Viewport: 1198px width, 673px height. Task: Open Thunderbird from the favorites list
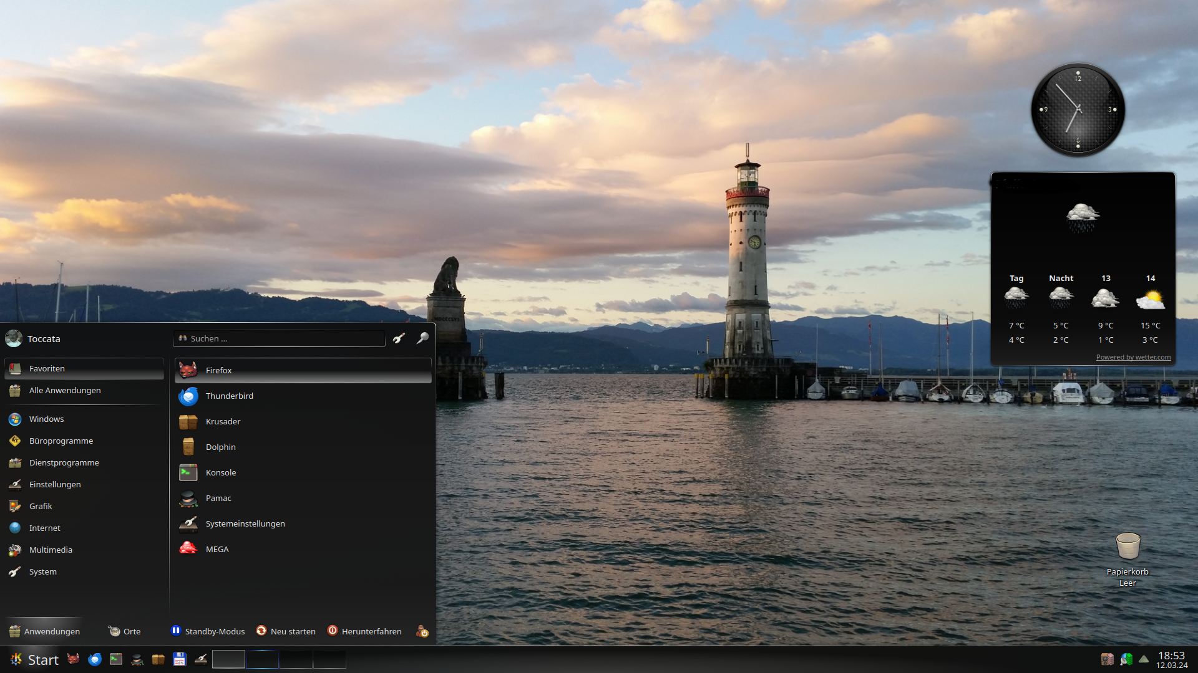point(229,396)
